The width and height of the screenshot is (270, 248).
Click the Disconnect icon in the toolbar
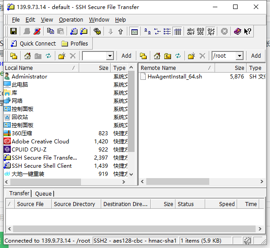[x=37, y=32]
